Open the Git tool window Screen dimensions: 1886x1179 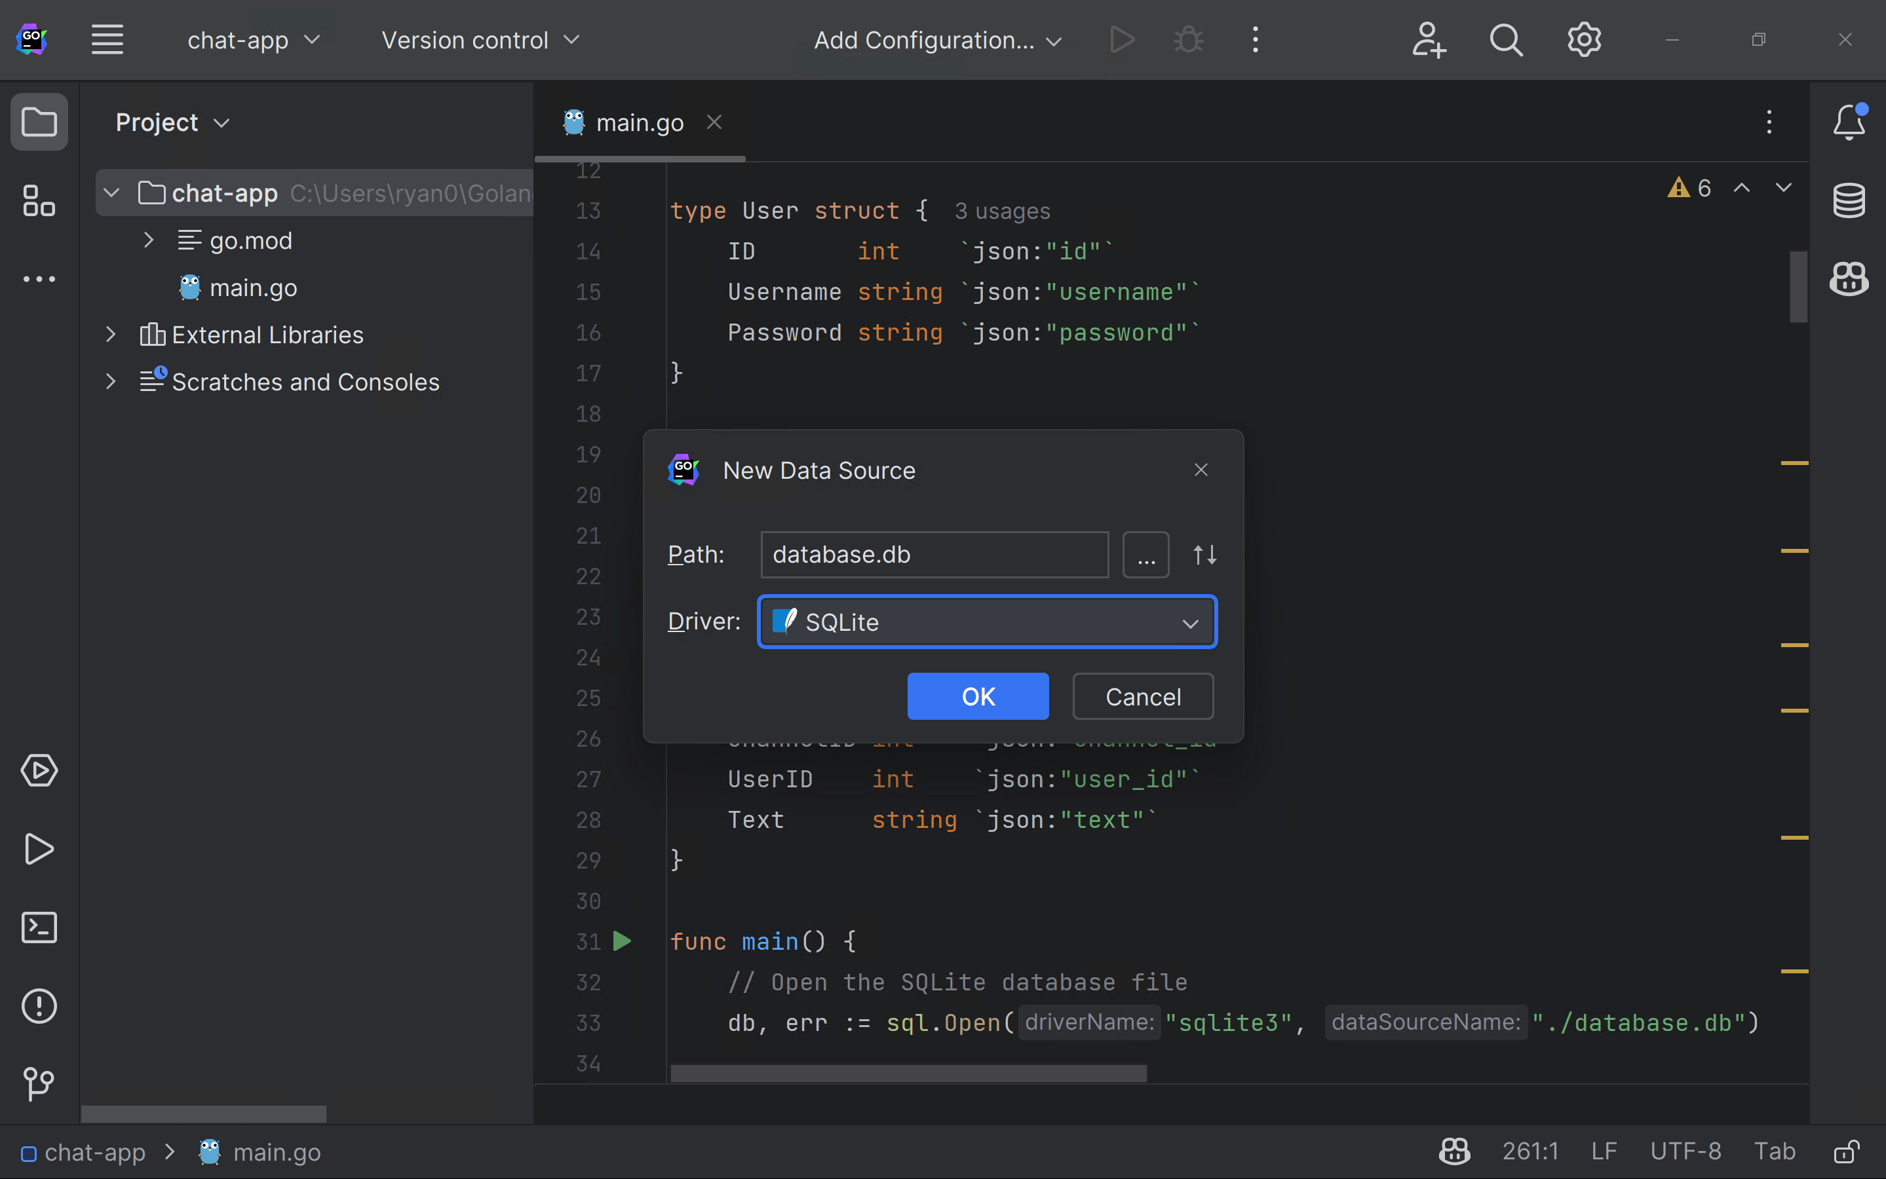pos(38,1084)
